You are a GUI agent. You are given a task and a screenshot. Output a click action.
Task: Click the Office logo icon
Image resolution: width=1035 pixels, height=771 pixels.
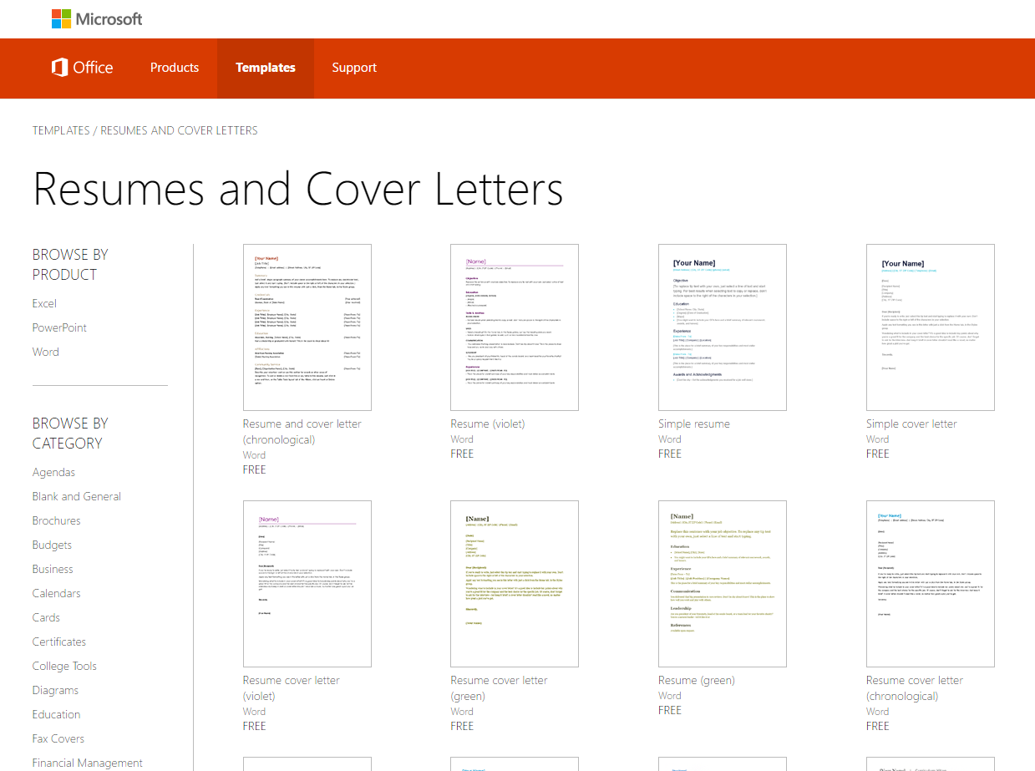tap(60, 68)
